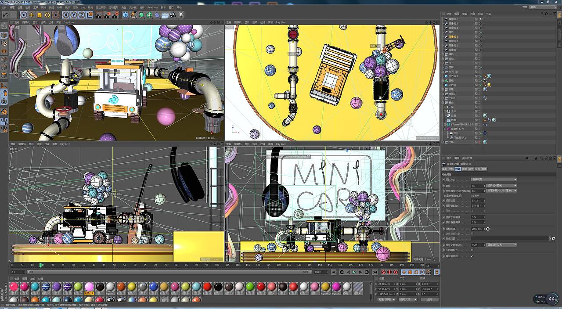Click the Spline Pen icon
The width and height of the screenshot is (562, 309).
click(134, 15)
